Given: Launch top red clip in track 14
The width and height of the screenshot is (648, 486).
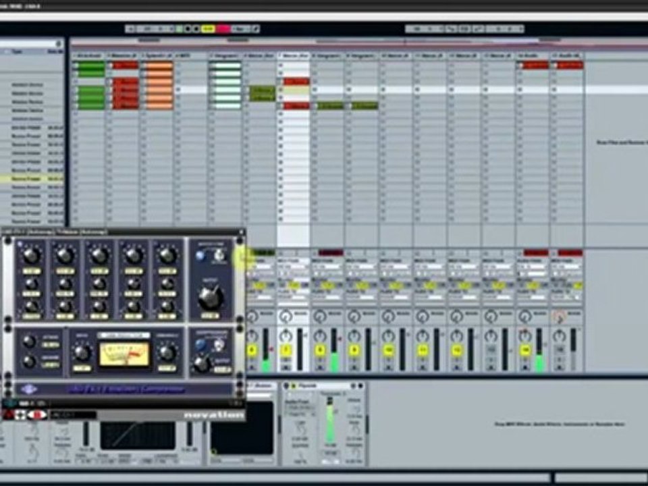Looking at the screenshot, I should 533,65.
